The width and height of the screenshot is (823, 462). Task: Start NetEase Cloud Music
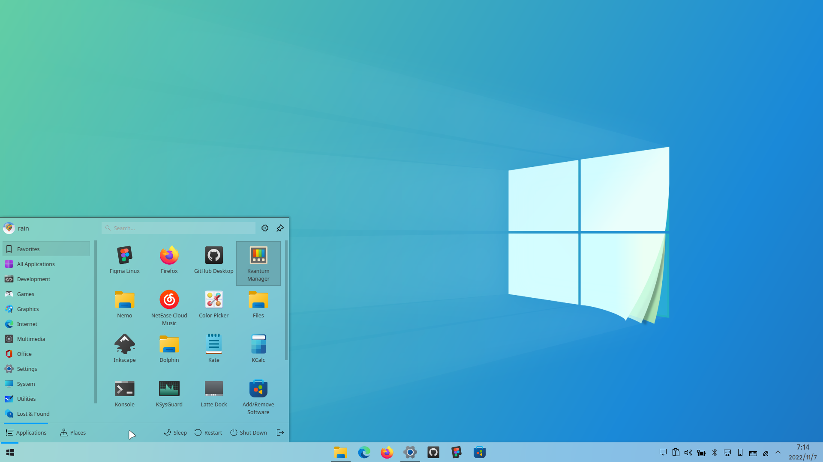point(169,307)
